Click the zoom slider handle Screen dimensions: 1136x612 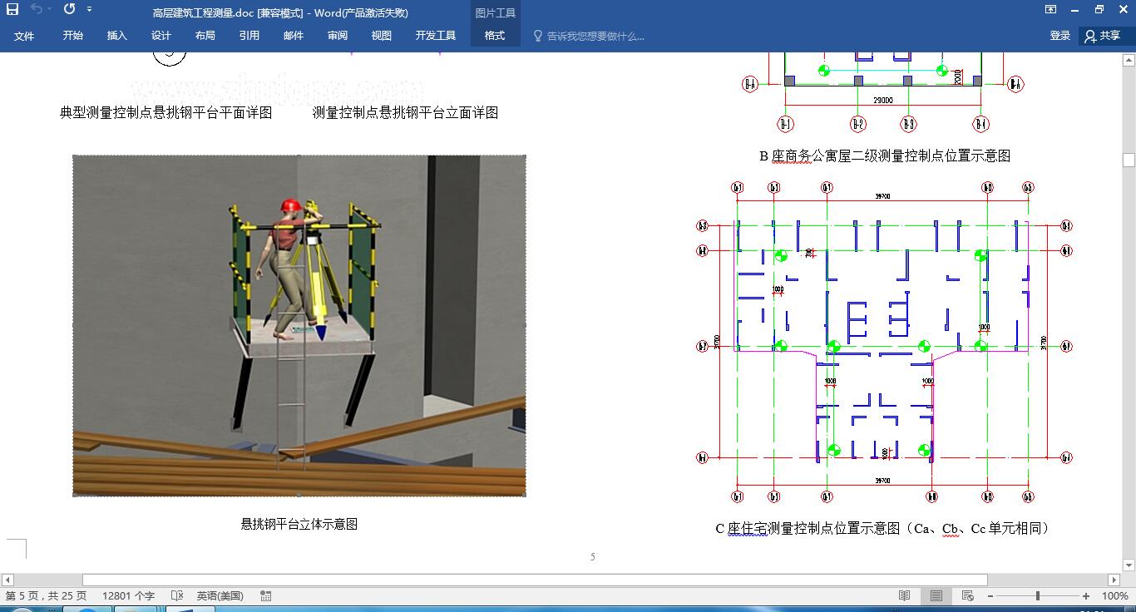point(1038,595)
